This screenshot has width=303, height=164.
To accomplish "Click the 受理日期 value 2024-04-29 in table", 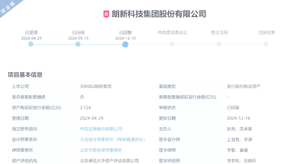I will (x=91, y=118).
